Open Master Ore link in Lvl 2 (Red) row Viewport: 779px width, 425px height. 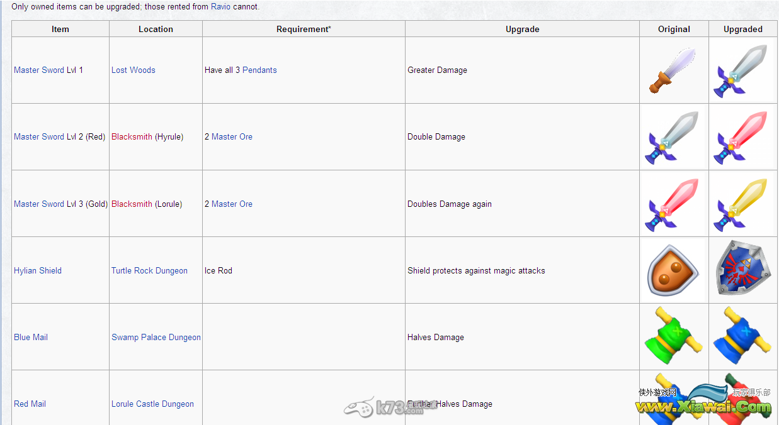232,137
